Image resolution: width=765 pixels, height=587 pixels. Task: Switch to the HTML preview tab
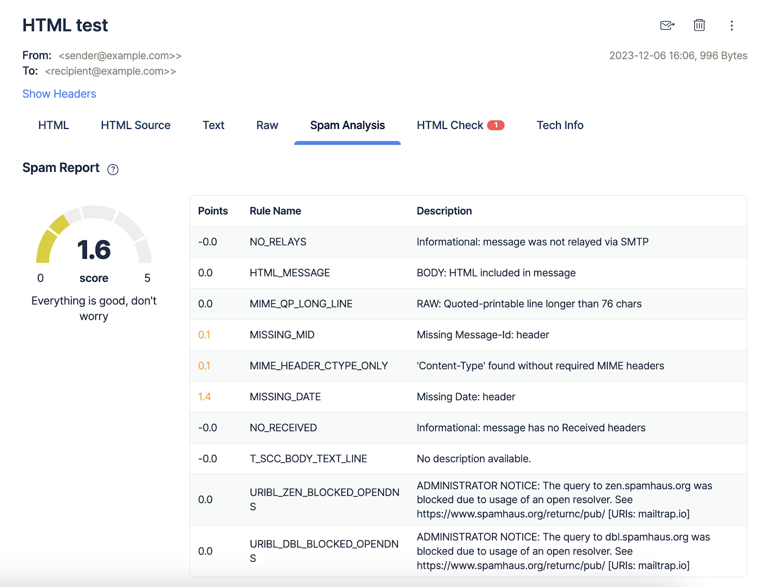tap(53, 125)
